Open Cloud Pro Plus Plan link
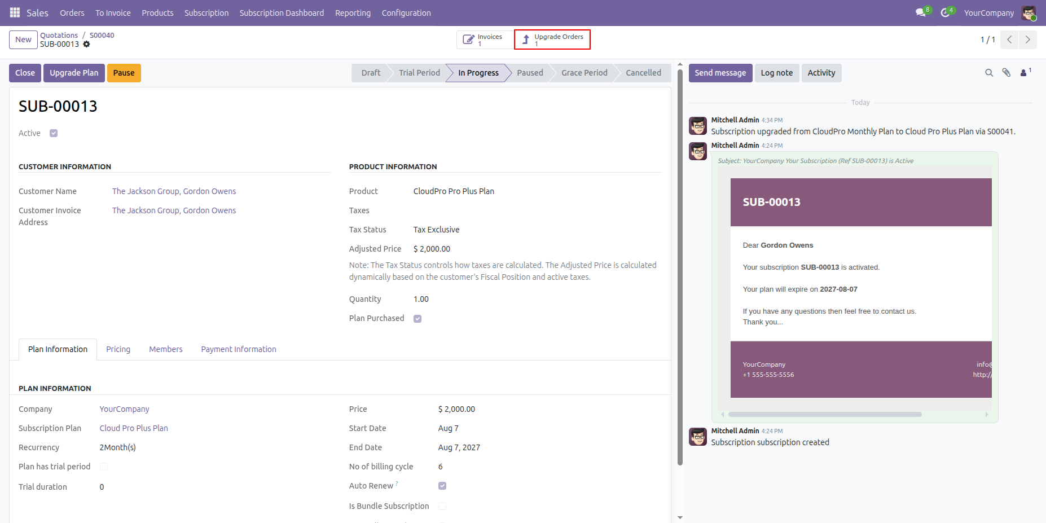Screen dimensions: 1046x523 point(134,428)
